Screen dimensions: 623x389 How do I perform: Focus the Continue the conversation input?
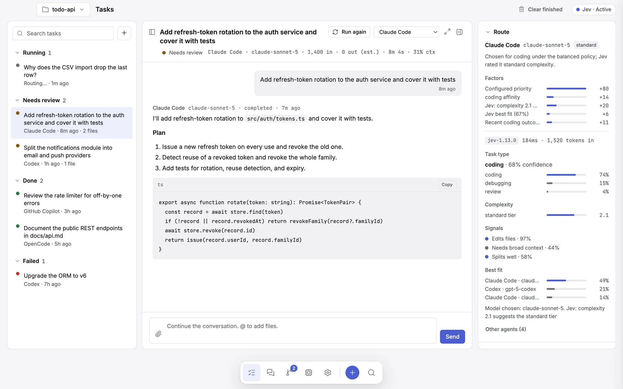point(293,330)
